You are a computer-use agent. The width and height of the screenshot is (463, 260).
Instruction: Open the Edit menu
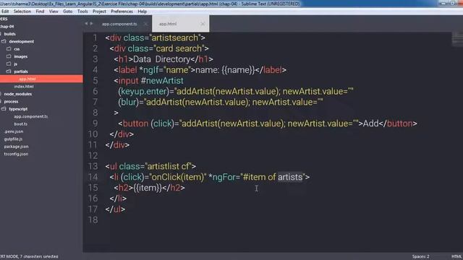coord(5,12)
